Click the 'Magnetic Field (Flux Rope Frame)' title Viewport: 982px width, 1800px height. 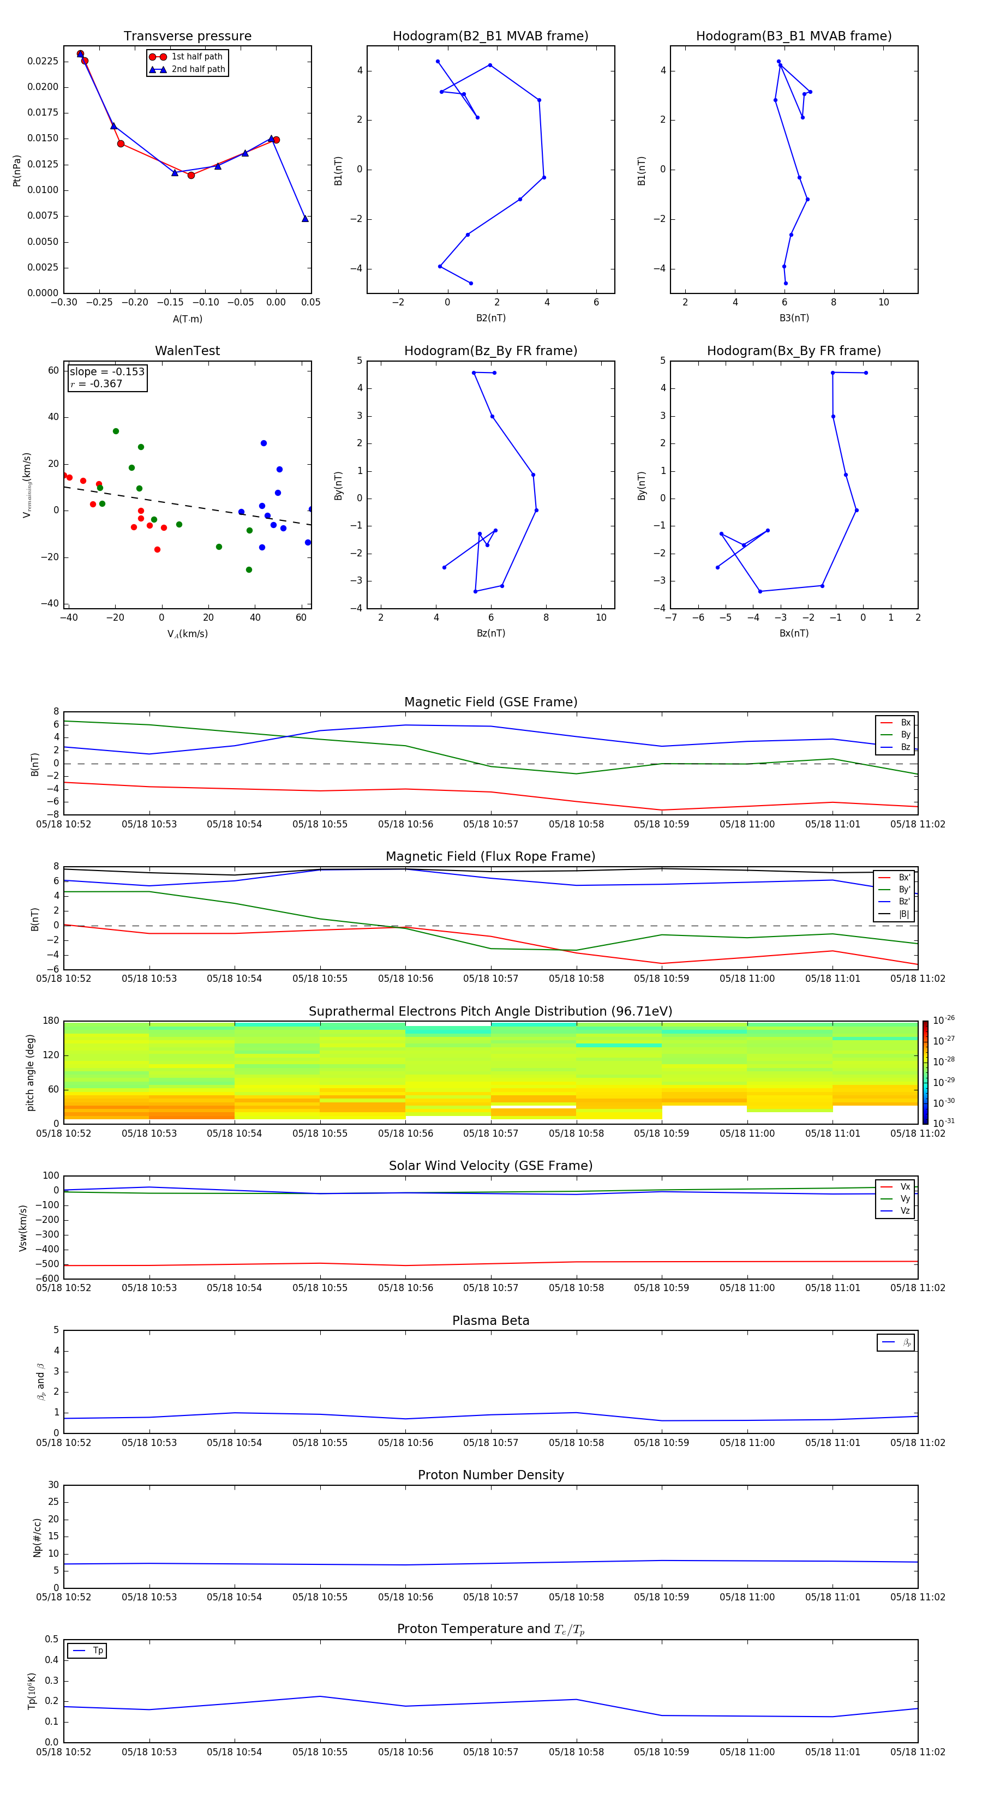(490, 857)
